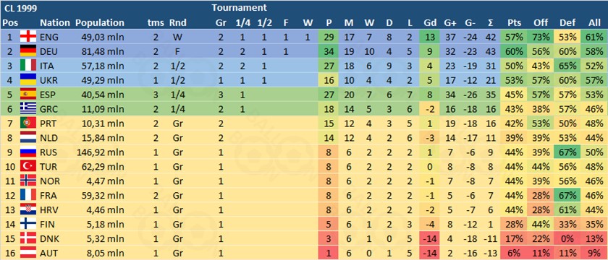Select the Greece flag icon
Viewport: 608px width, 260px height.
coord(28,109)
